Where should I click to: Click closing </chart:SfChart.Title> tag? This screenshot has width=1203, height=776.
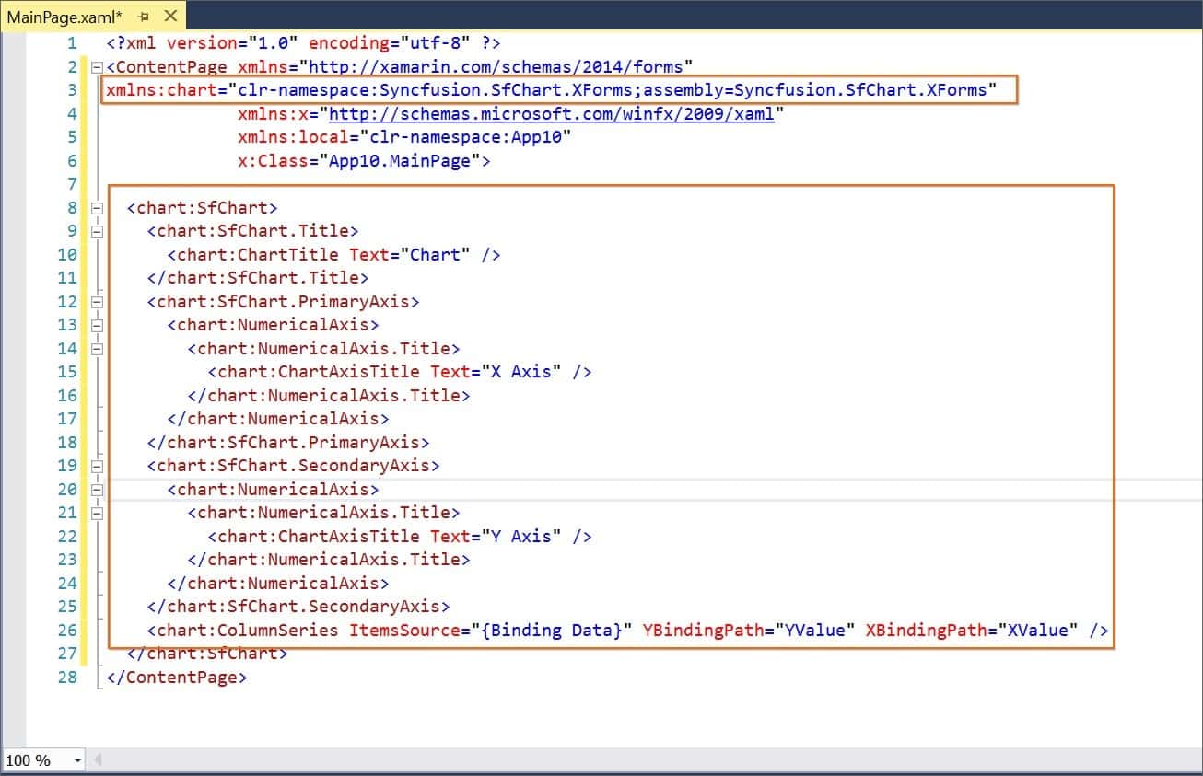pyautogui.click(x=258, y=278)
